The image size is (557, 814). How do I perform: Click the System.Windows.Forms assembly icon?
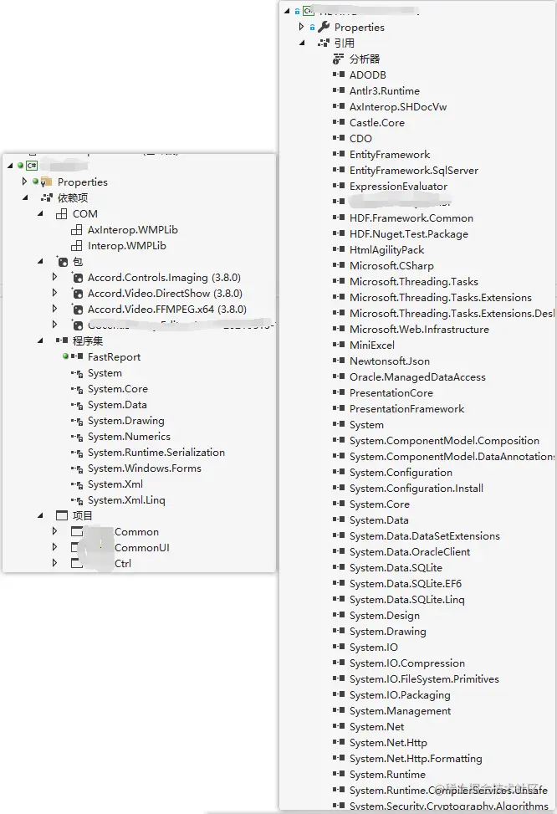(x=77, y=468)
